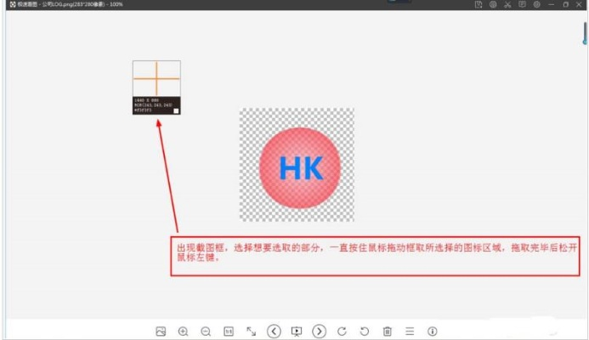This screenshot has width=589, height=340.
Task: Click the app logo in title bar
Action: (x=13, y=4)
